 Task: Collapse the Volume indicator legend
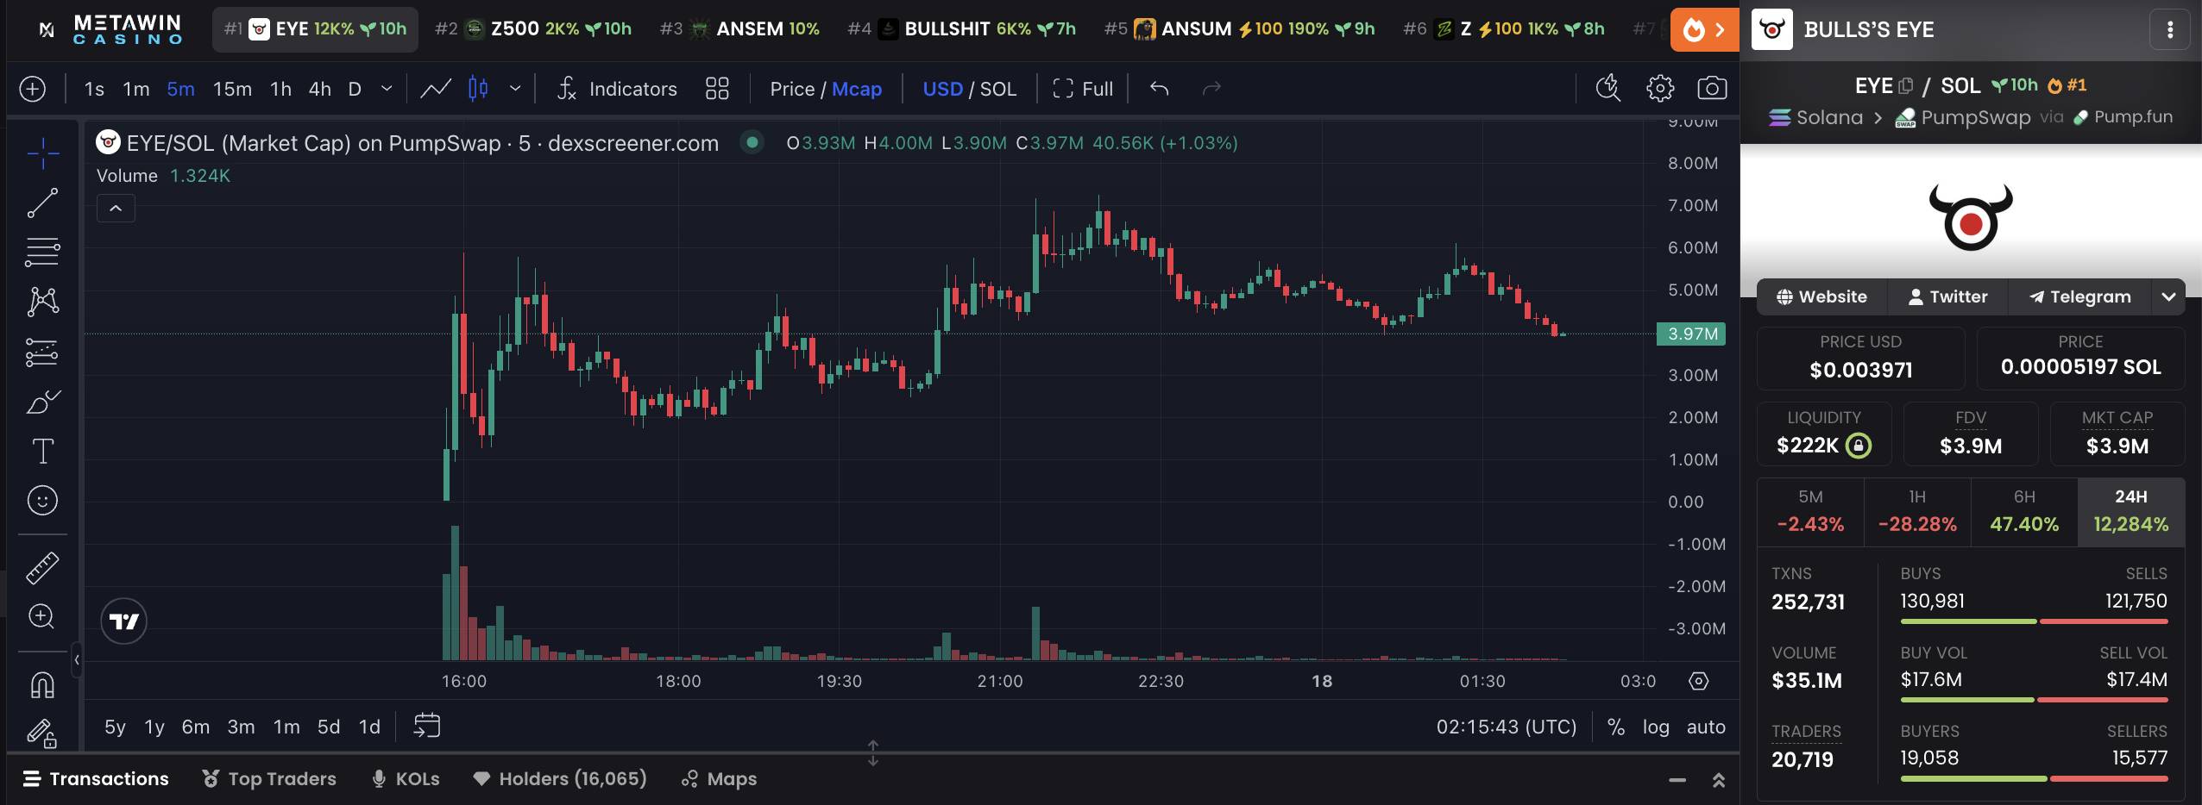pos(116,209)
